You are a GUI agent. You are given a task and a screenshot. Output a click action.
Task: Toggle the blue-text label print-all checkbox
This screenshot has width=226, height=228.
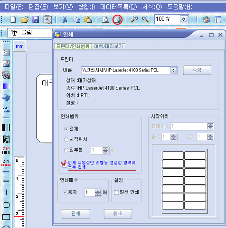pos(65,165)
